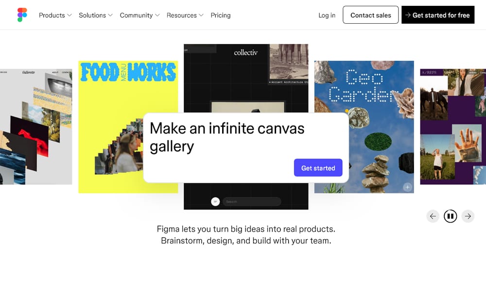The height and width of the screenshot is (291, 486).
Task: Show the previous carousel slide arrow
Action: [x=433, y=216]
